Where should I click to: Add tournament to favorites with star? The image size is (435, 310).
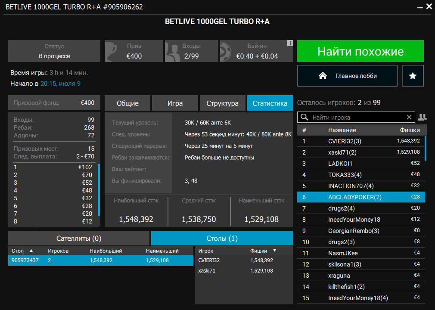pos(413,76)
